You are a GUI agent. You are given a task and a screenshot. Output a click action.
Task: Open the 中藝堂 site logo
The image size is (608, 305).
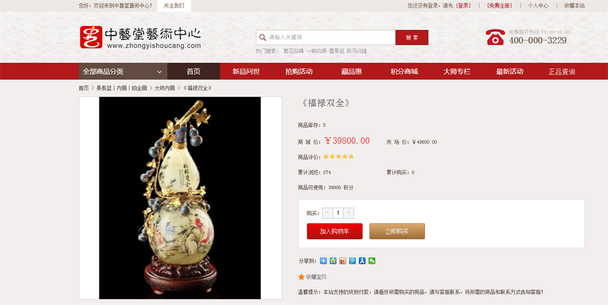pyautogui.click(x=140, y=37)
